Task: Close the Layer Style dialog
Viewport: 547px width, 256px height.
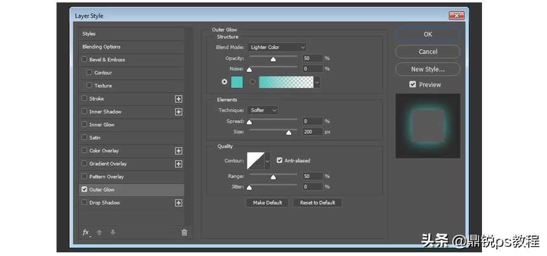Action: (456, 16)
